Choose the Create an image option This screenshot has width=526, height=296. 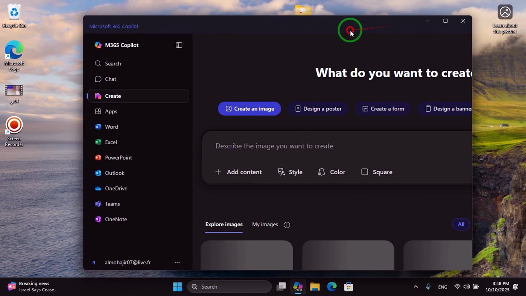(x=249, y=109)
